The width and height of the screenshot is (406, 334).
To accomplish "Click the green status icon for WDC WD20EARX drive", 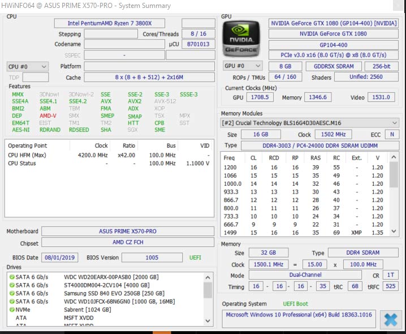I will tap(11, 277).
